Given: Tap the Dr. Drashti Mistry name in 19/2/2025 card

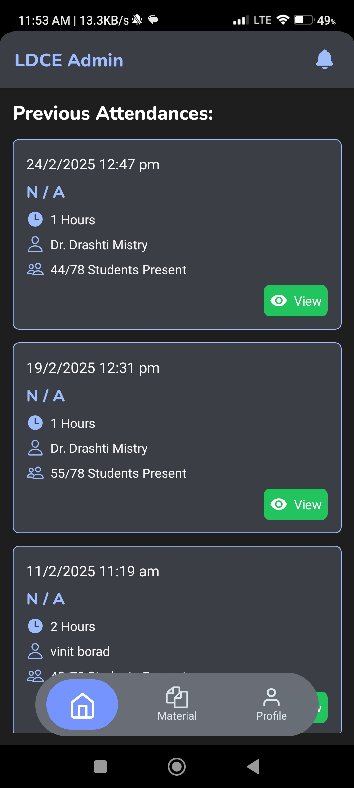Looking at the screenshot, I should click(x=99, y=449).
